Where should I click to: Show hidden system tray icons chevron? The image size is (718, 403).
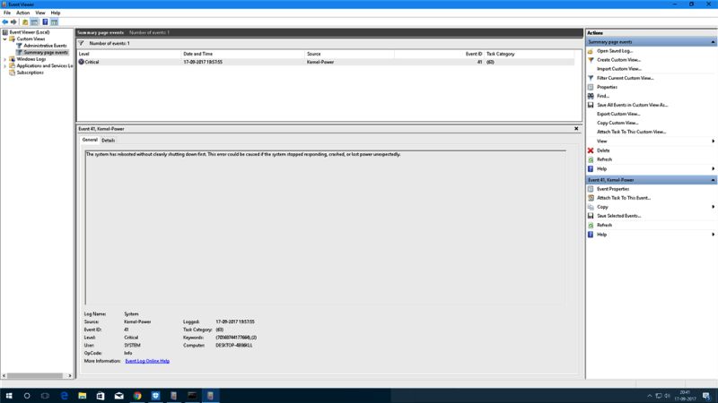[x=649, y=396]
